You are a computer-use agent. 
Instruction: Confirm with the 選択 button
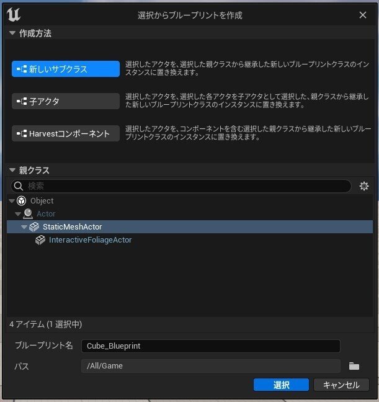click(281, 385)
